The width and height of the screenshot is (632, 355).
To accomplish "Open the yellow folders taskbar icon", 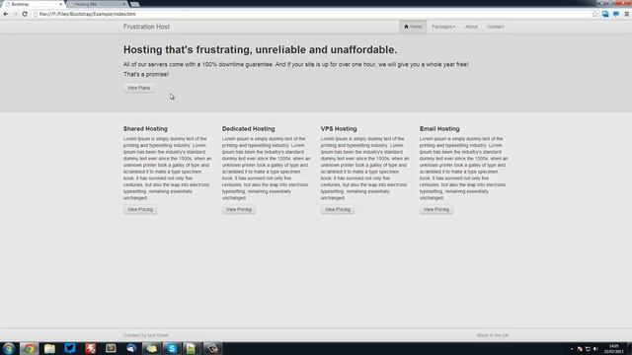I will [x=151, y=348].
